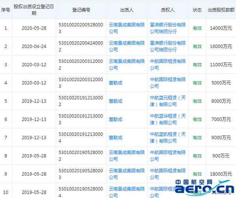
Task: Select date 2020-03-12 in row 4
Action: 34,83
